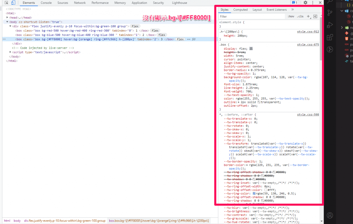
Task: Select html in the breadcrumb bar
Action: pos(7,221)
